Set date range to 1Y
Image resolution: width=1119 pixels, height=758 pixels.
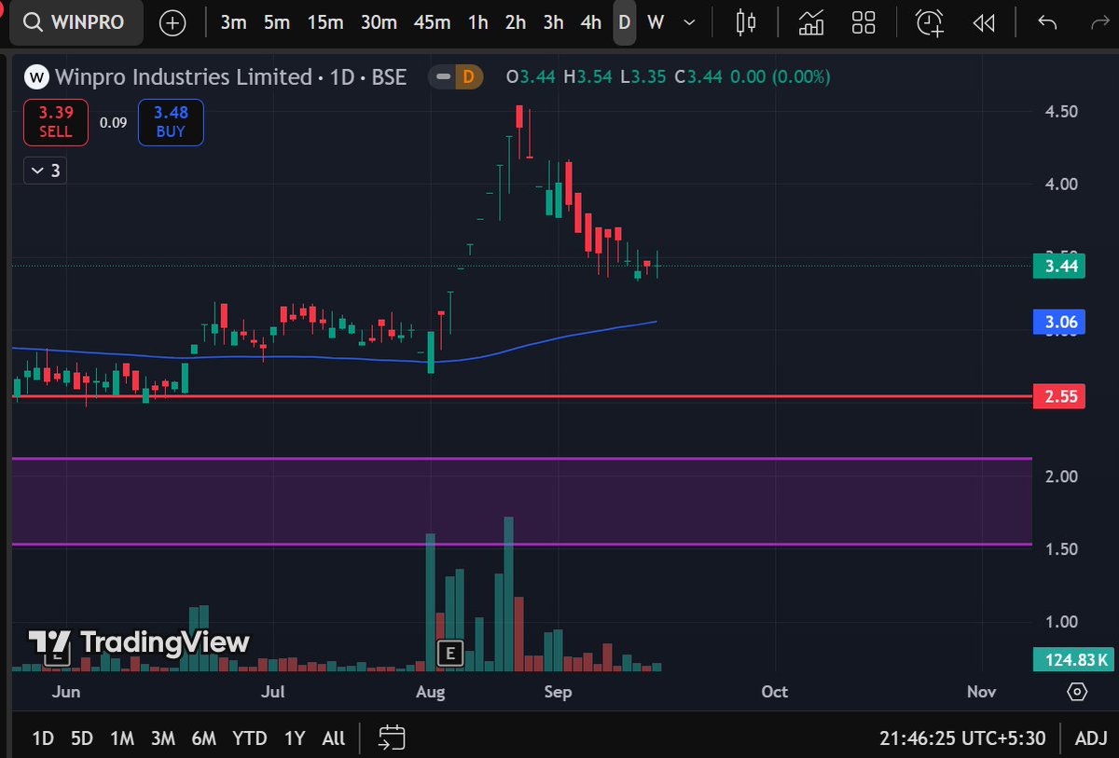coord(295,738)
